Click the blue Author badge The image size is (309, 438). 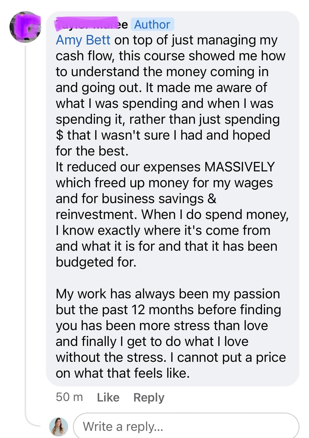(x=152, y=25)
